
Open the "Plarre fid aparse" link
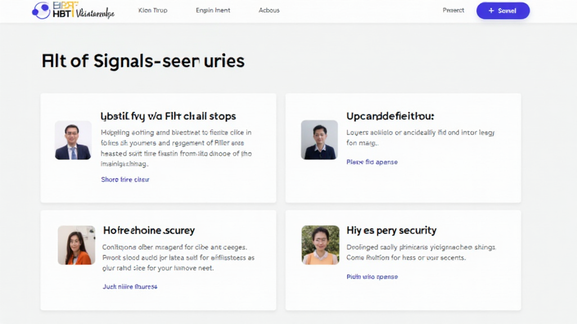pyautogui.click(x=372, y=161)
